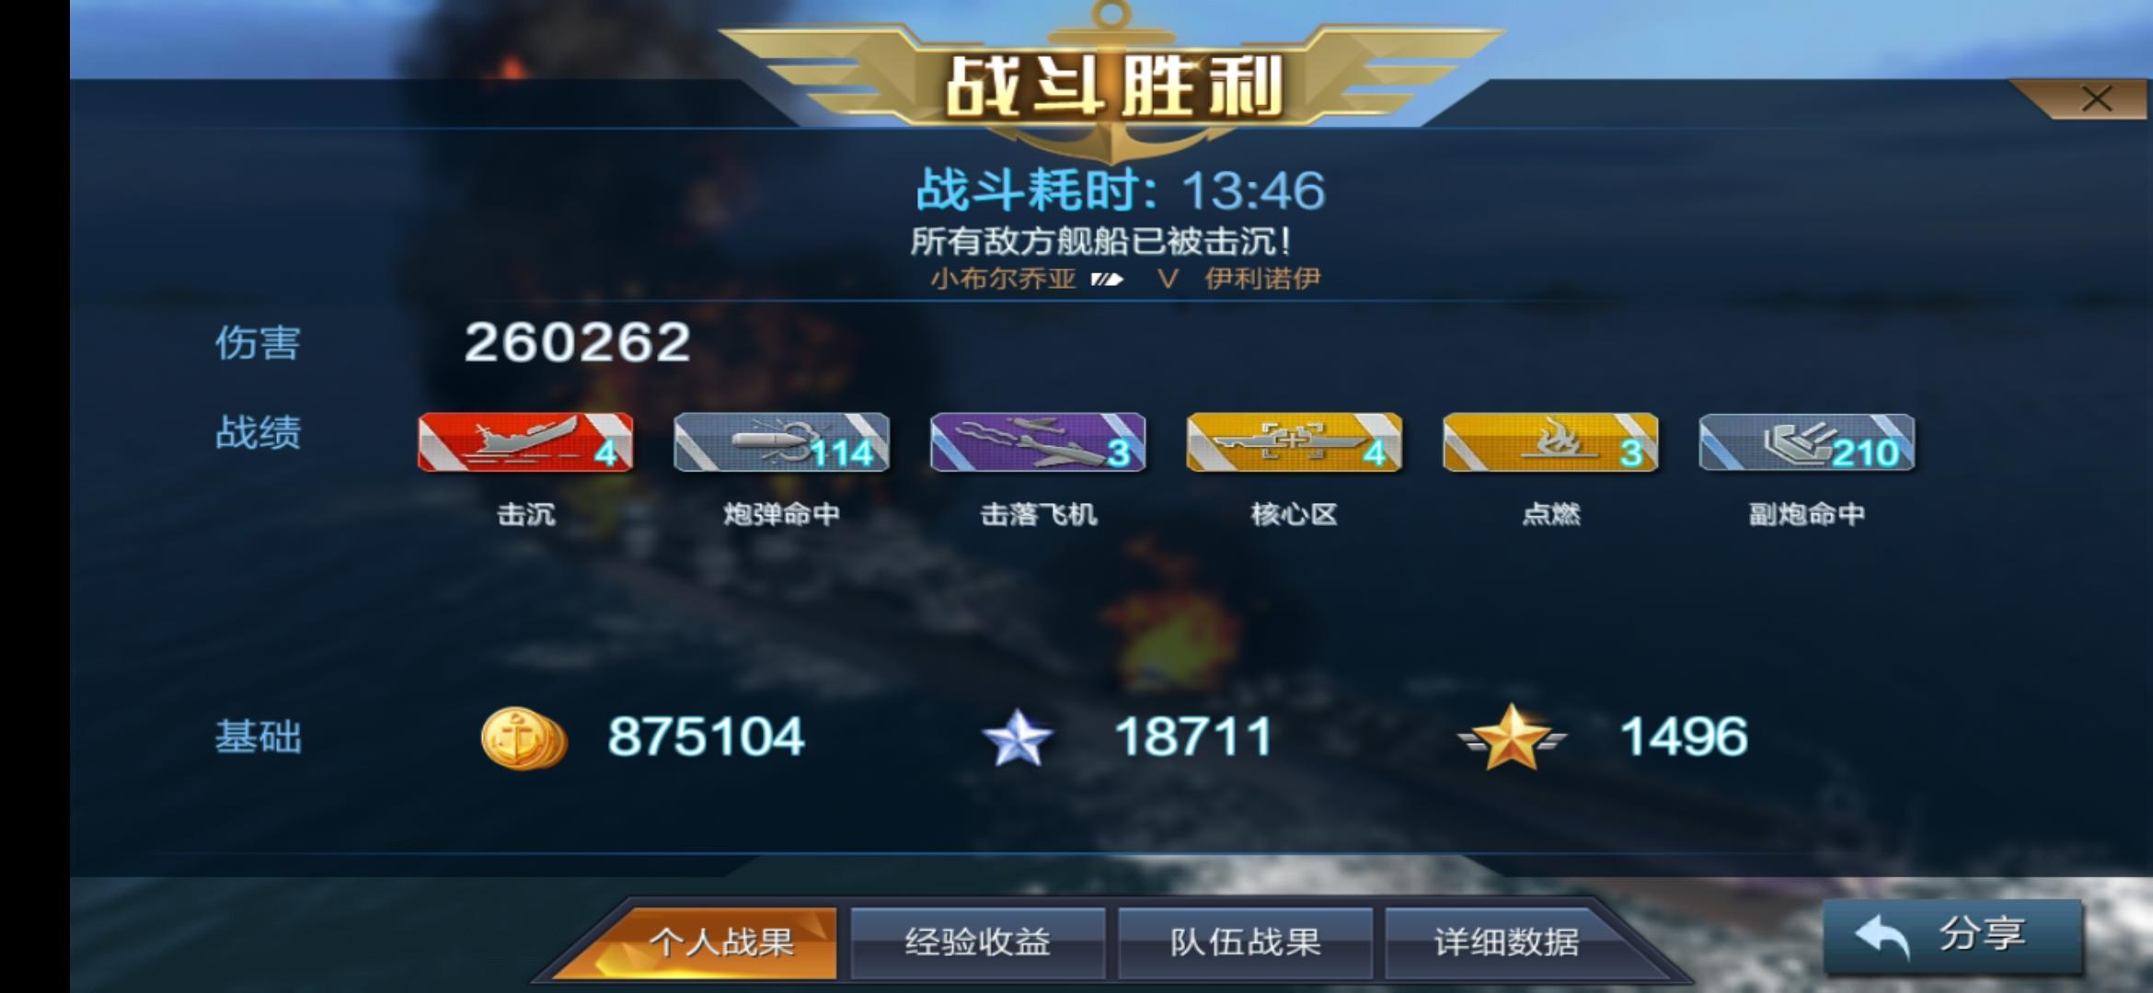Click the damage value 260262
The image size is (2153, 993).
click(x=577, y=342)
